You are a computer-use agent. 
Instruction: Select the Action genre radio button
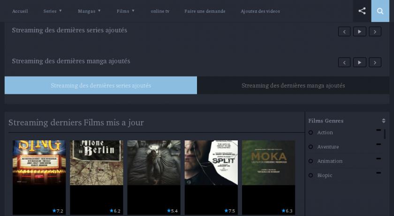pyautogui.click(x=311, y=132)
